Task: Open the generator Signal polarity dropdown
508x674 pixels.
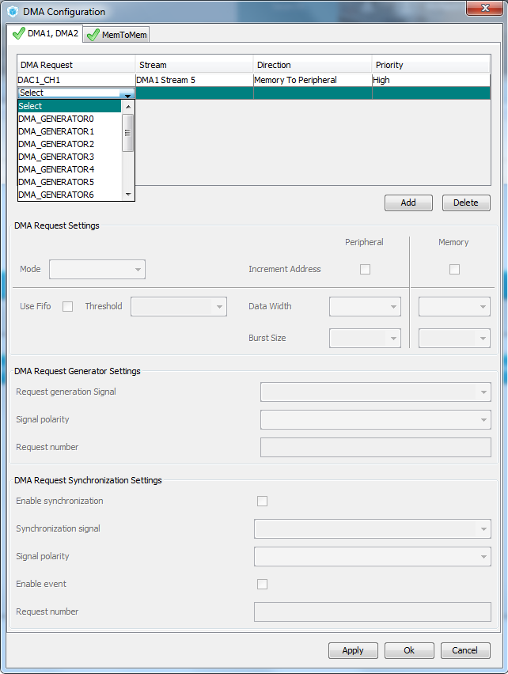Action: [x=376, y=419]
